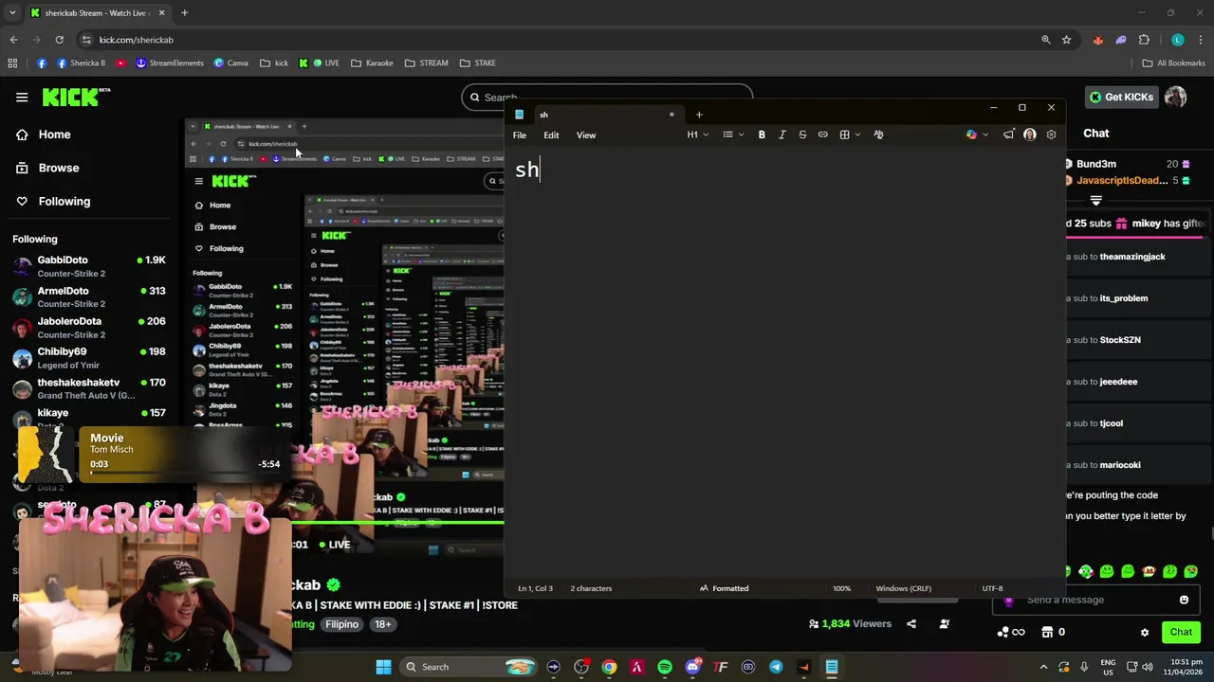1214x682 pixels.
Task: Open Chibiby69's channel in sidebar
Action: point(88,358)
